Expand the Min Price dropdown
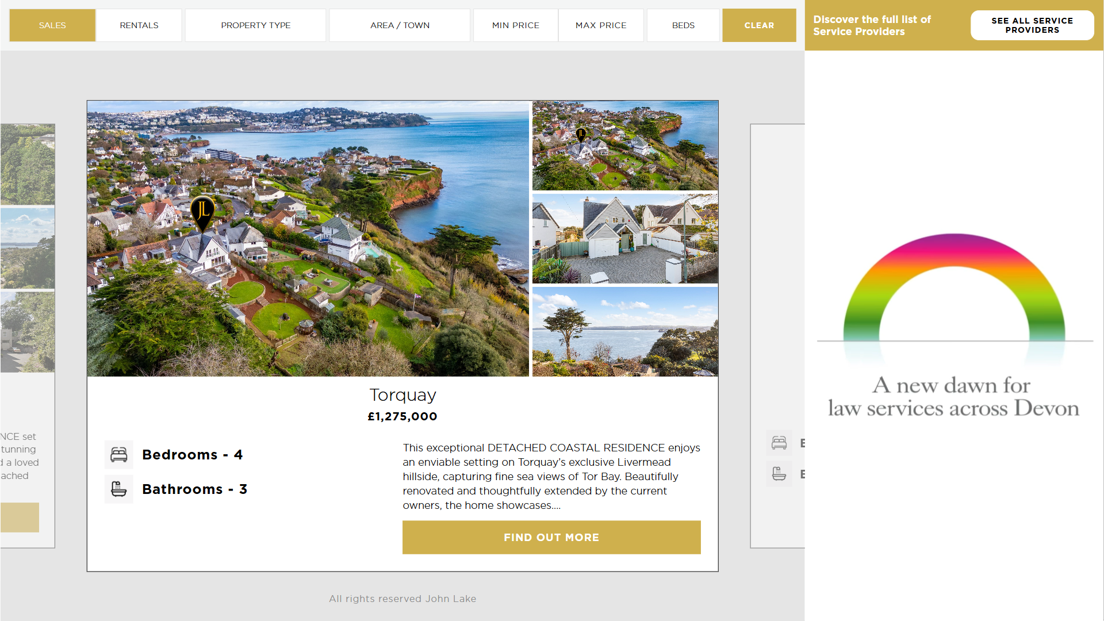Screen dimensions: 1104x621 coord(516,25)
